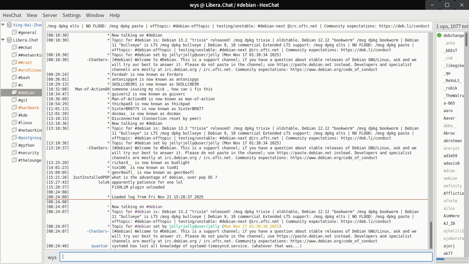The image size is (469, 264).
Task: Collapse the Xing-Hai-Zhan server tree
Action: click(x=3, y=25)
